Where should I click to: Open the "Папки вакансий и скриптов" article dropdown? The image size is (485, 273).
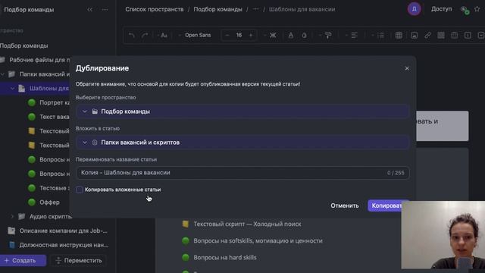242,143
